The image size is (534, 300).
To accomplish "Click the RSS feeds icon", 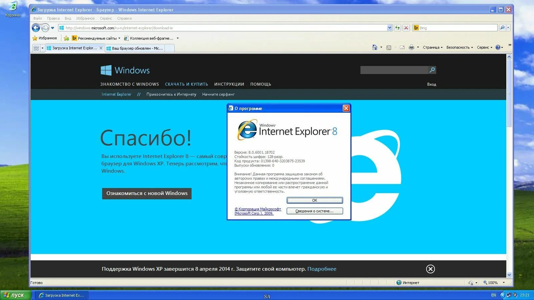I will click(389, 47).
